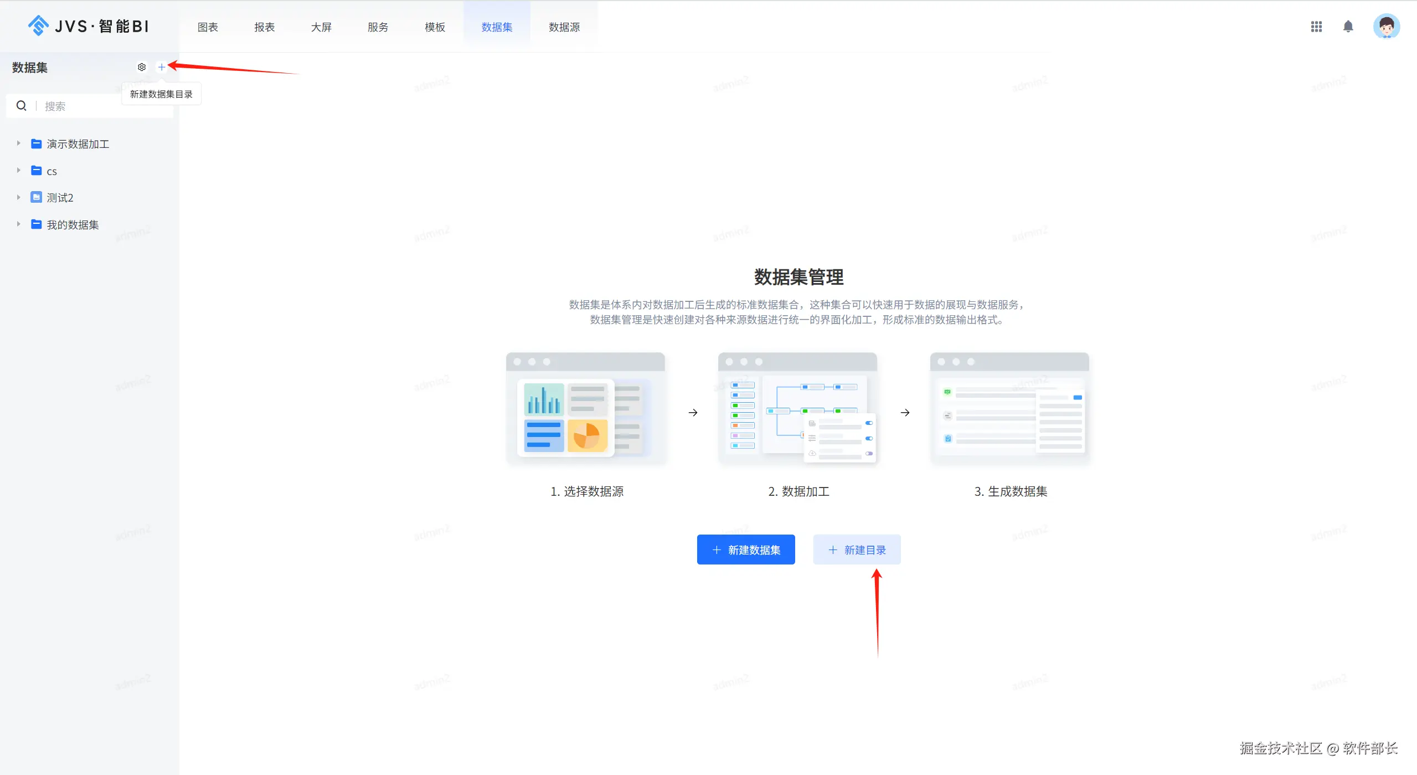Click the JVS 智能BI logo

pos(89,26)
